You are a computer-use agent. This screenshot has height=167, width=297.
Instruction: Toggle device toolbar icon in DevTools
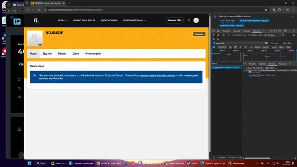pos(218,31)
